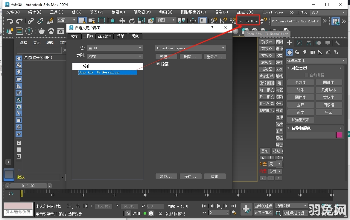Open the 全部 selection filter dropdown

coord(66,20)
